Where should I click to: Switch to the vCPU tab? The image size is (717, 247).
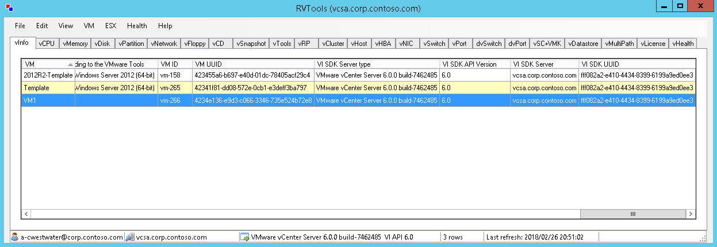point(47,44)
